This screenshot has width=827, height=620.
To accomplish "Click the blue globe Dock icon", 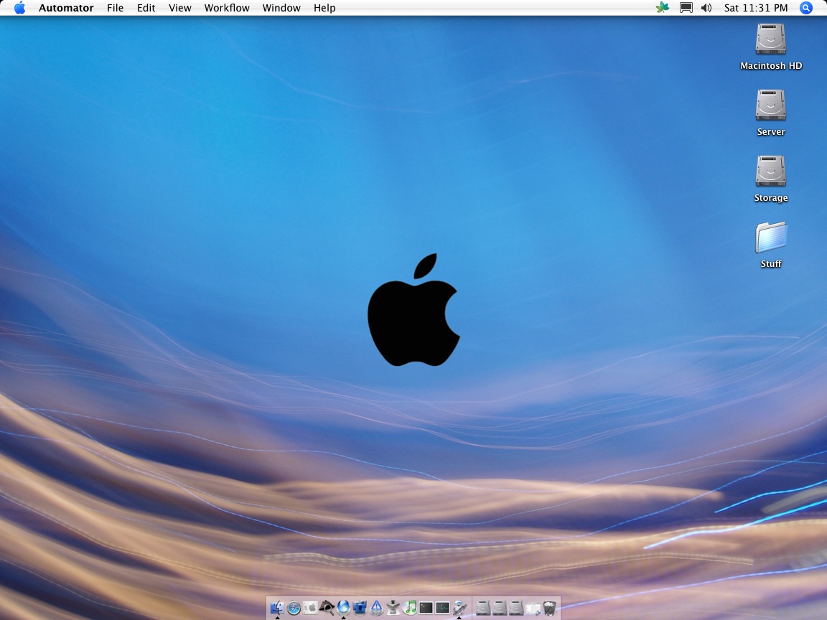I will click(x=343, y=608).
